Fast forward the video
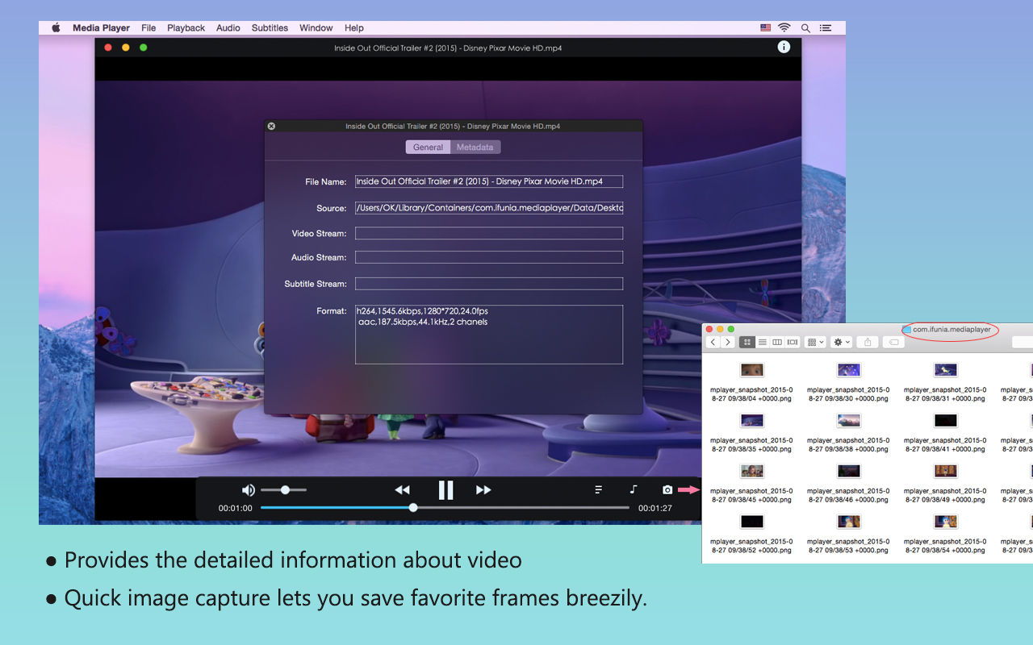1033x645 pixels. (x=483, y=490)
